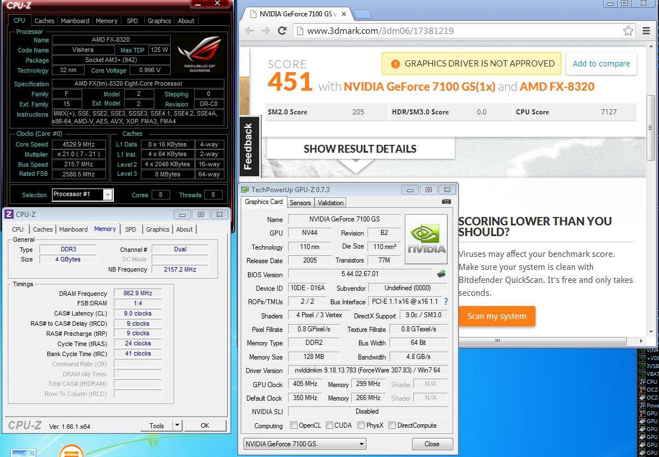
Task: Enable the OpenCL checkbox
Action: [294, 425]
